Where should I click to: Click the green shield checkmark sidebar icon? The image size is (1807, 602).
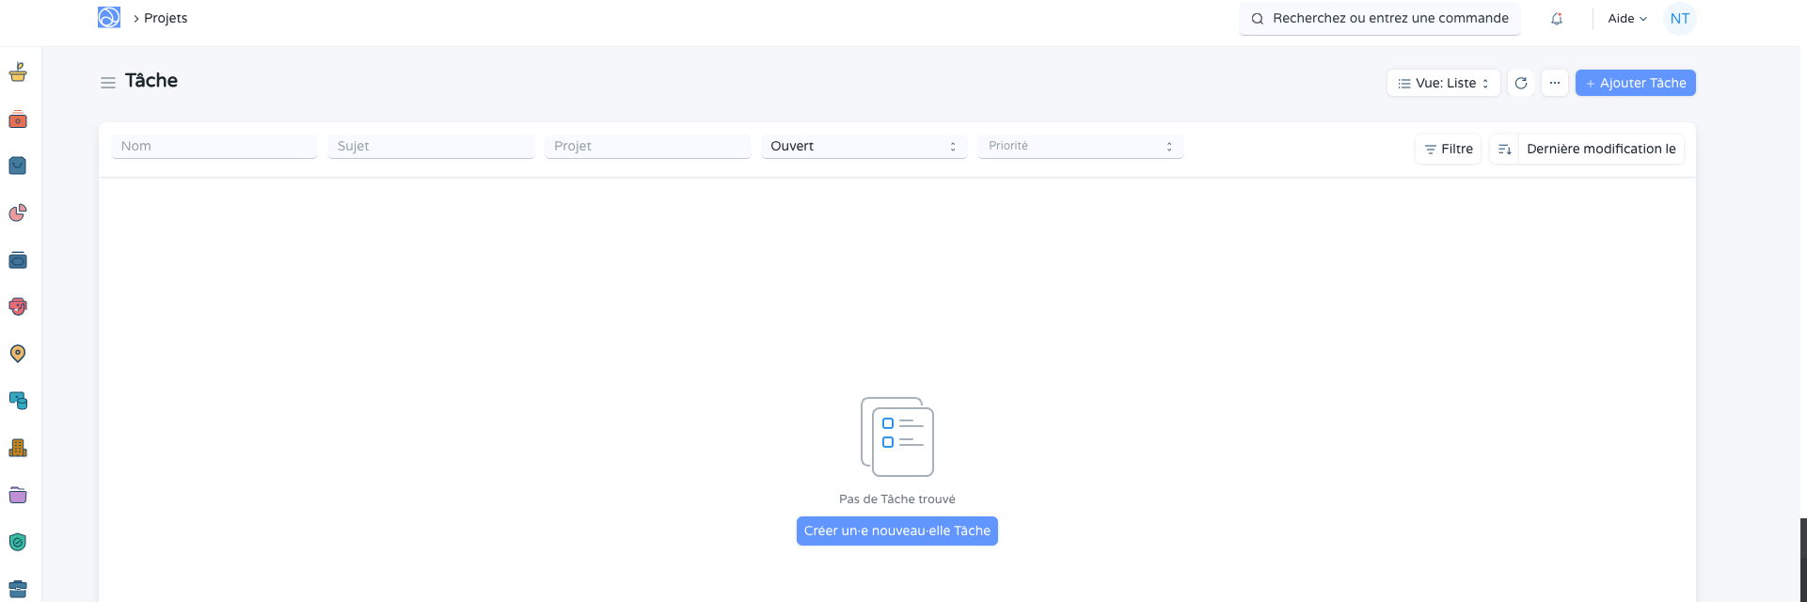18,542
